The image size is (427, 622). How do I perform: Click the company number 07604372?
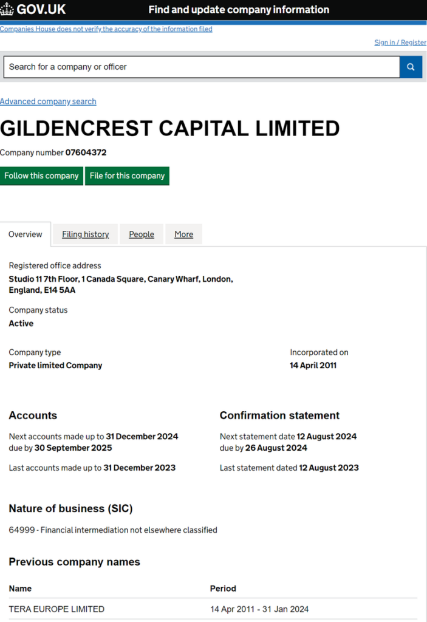(x=86, y=152)
